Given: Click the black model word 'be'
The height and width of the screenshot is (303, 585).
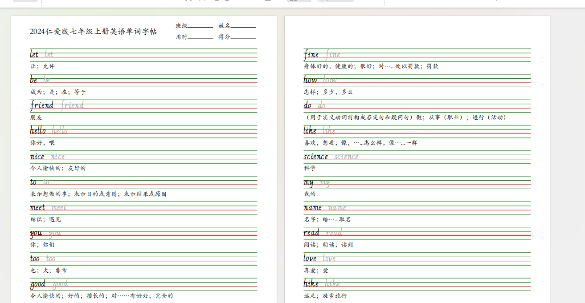Looking at the screenshot, I should click(34, 80).
